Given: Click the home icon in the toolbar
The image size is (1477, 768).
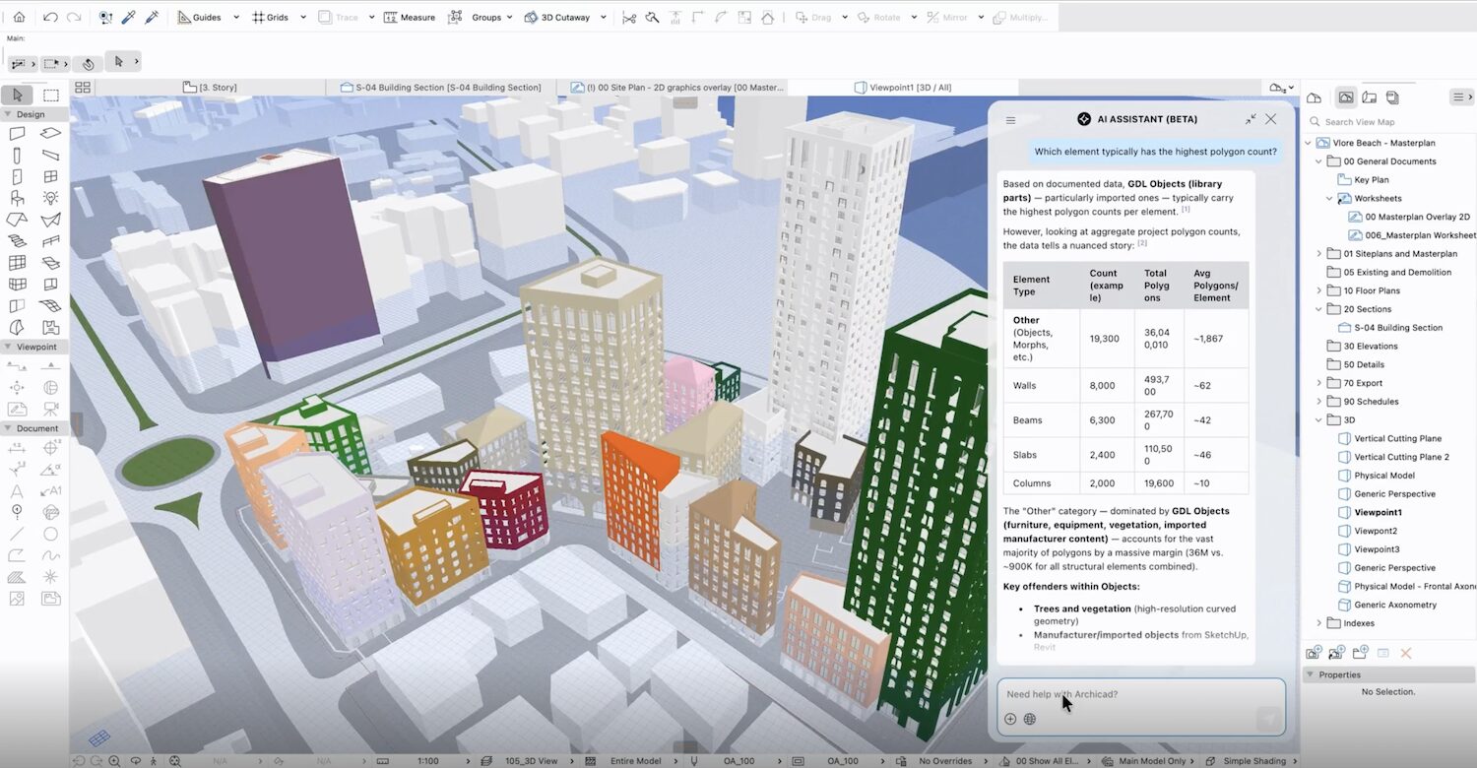Looking at the screenshot, I should (19, 17).
